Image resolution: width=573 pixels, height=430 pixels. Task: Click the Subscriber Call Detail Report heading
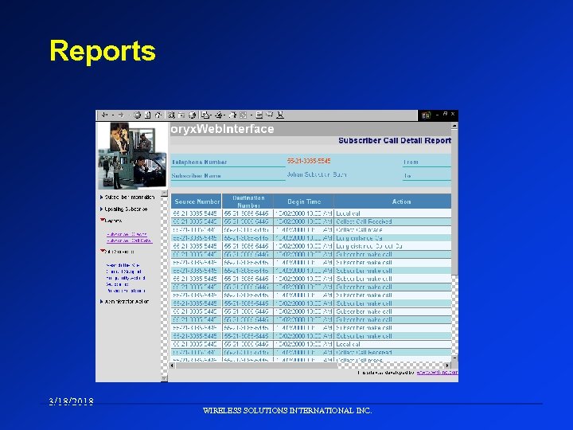pyautogui.click(x=395, y=140)
